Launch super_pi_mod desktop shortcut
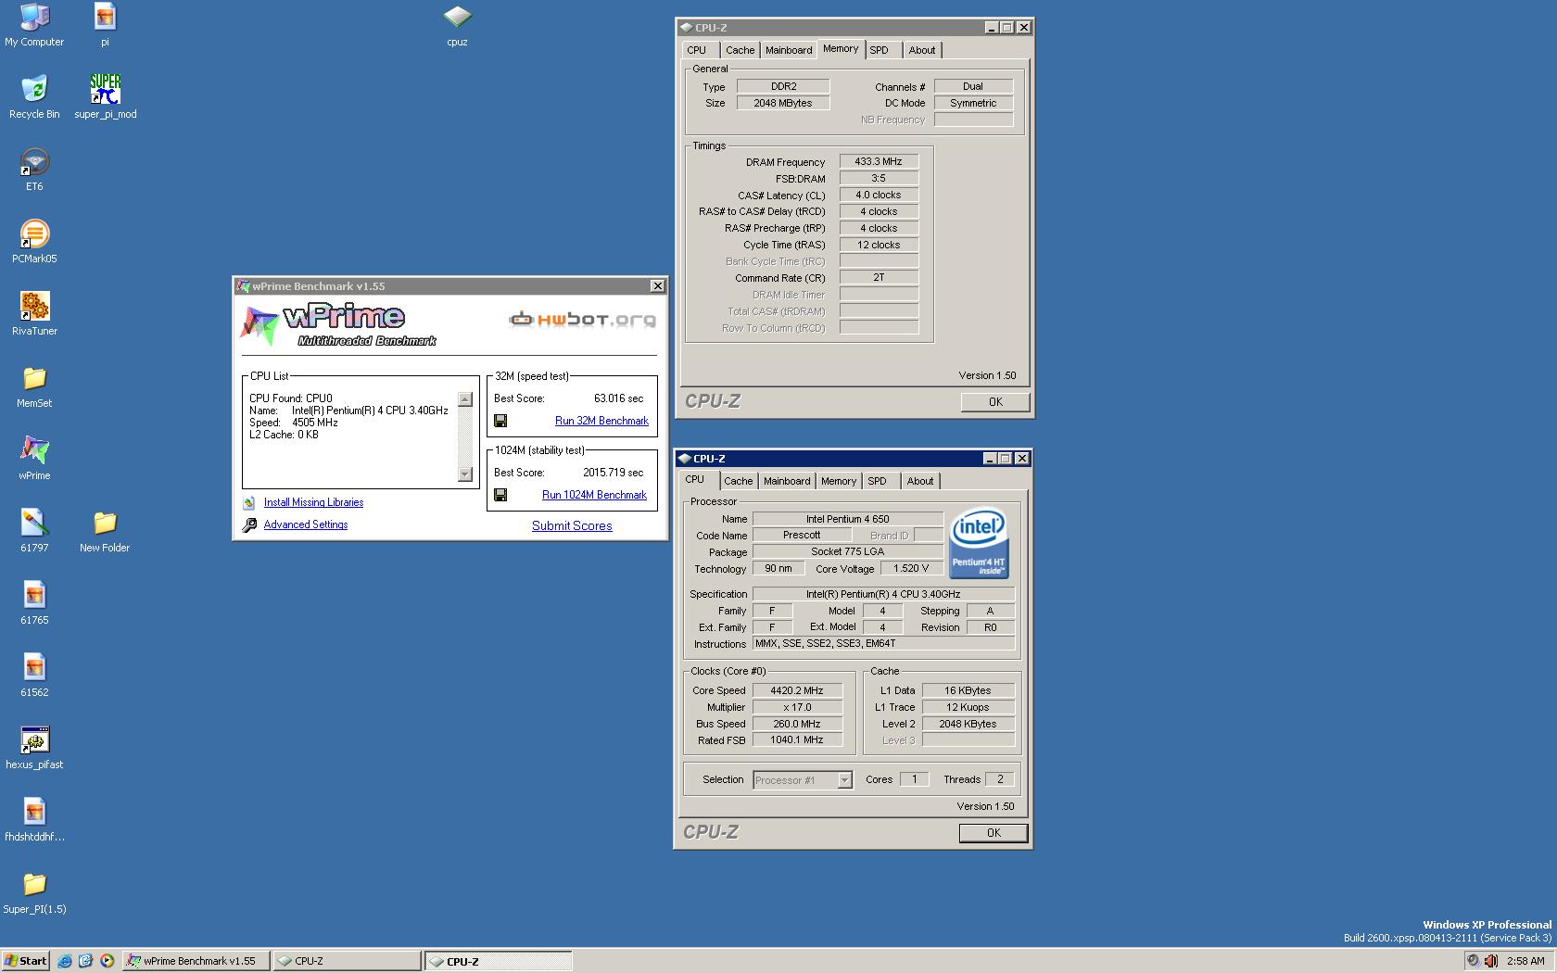This screenshot has height=973, width=1557. [105, 96]
